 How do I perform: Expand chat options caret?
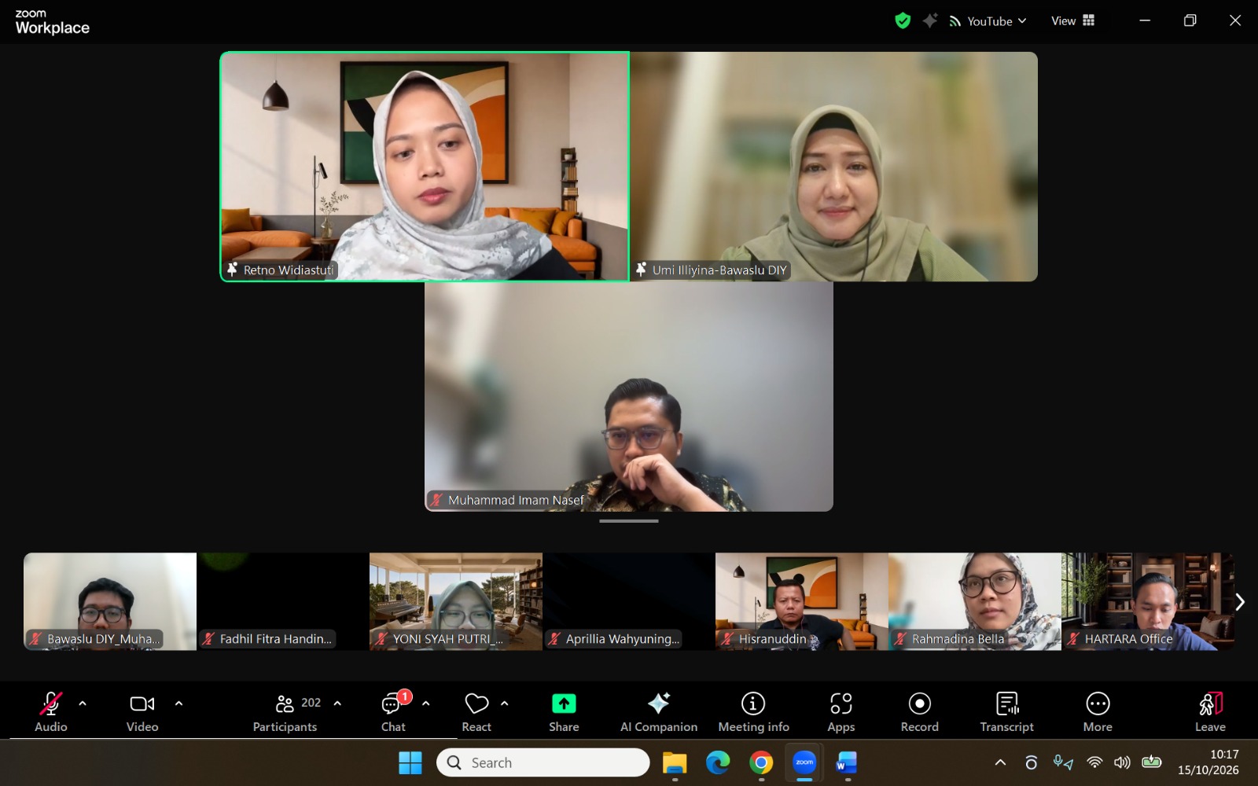pyautogui.click(x=425, y=703)
